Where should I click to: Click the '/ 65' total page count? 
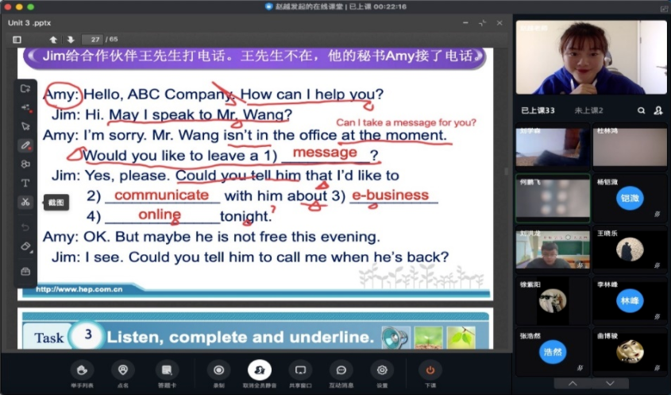pos(112,39)
